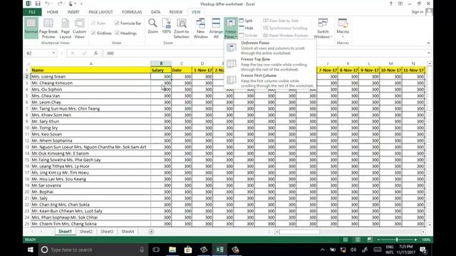Click Page Break Preview icon in status bar
456x256 pixels.
(x=370, y=240)
